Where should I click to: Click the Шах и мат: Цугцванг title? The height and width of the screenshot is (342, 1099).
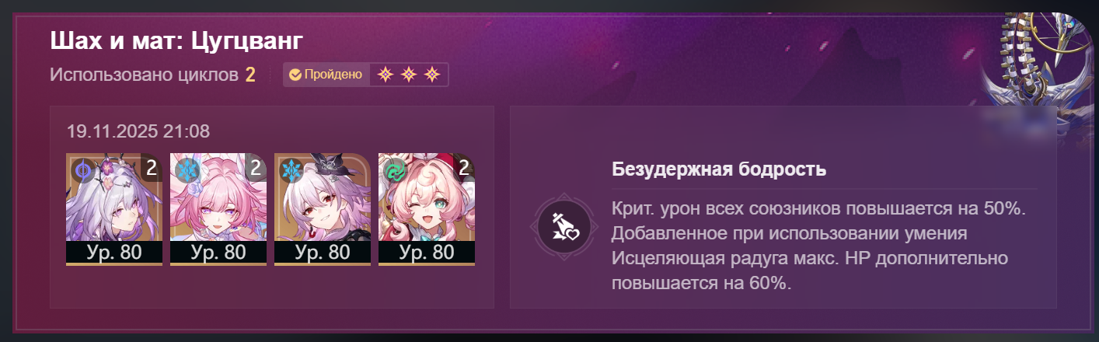(176, 41)
